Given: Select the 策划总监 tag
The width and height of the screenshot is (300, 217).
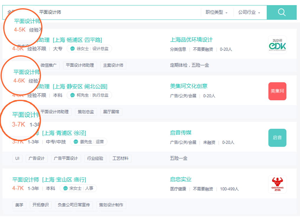Looking at the screenshot, I should (86, 112).
